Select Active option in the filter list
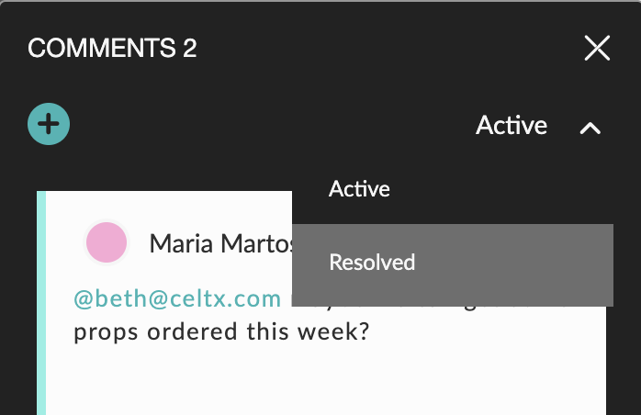Image resolution: width=641 pixels, height=415 pixels. (x=359, y=189)
